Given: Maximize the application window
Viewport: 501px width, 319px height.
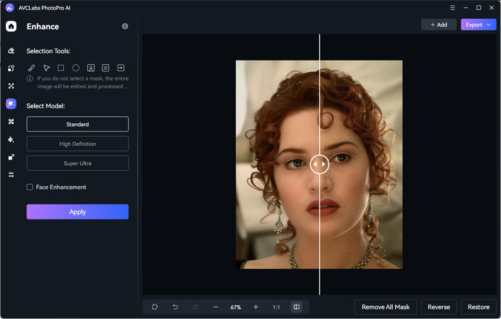Looking at the screenshot, I should (x=478, y=8).
